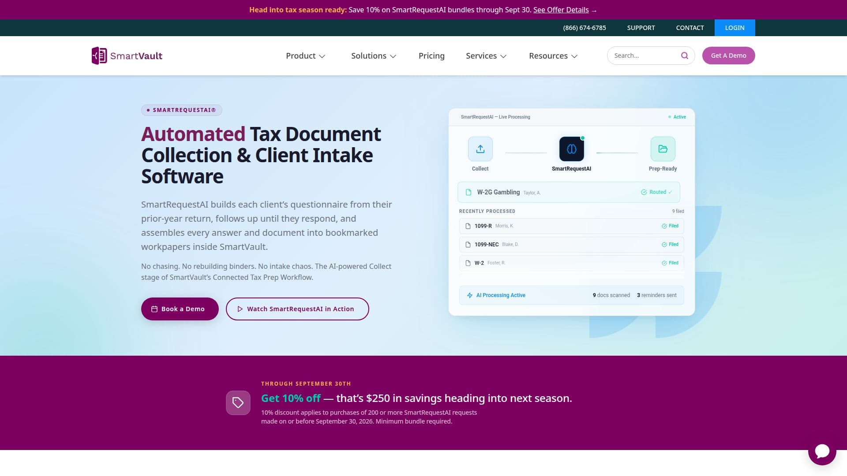The width and height of the screenshot is (847, 476).
Task: Call the (866) 674-6785 number
Action: 585,28
